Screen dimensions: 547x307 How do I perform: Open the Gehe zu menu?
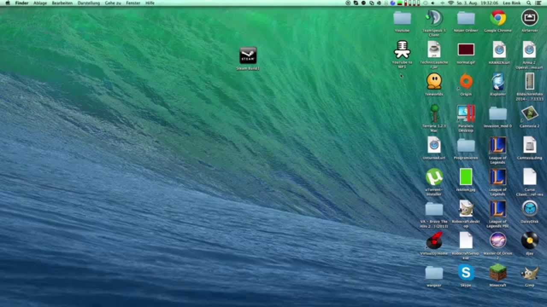coord(113,3)
